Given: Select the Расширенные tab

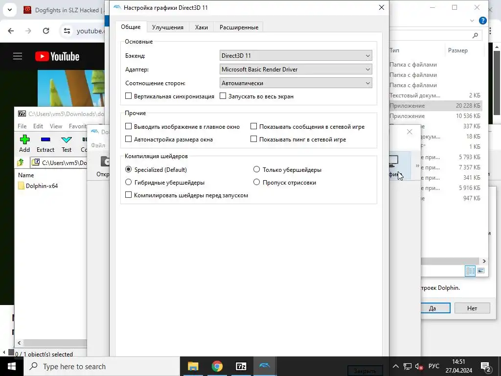Looking at the screenshot, I should [x=239, y=27].
